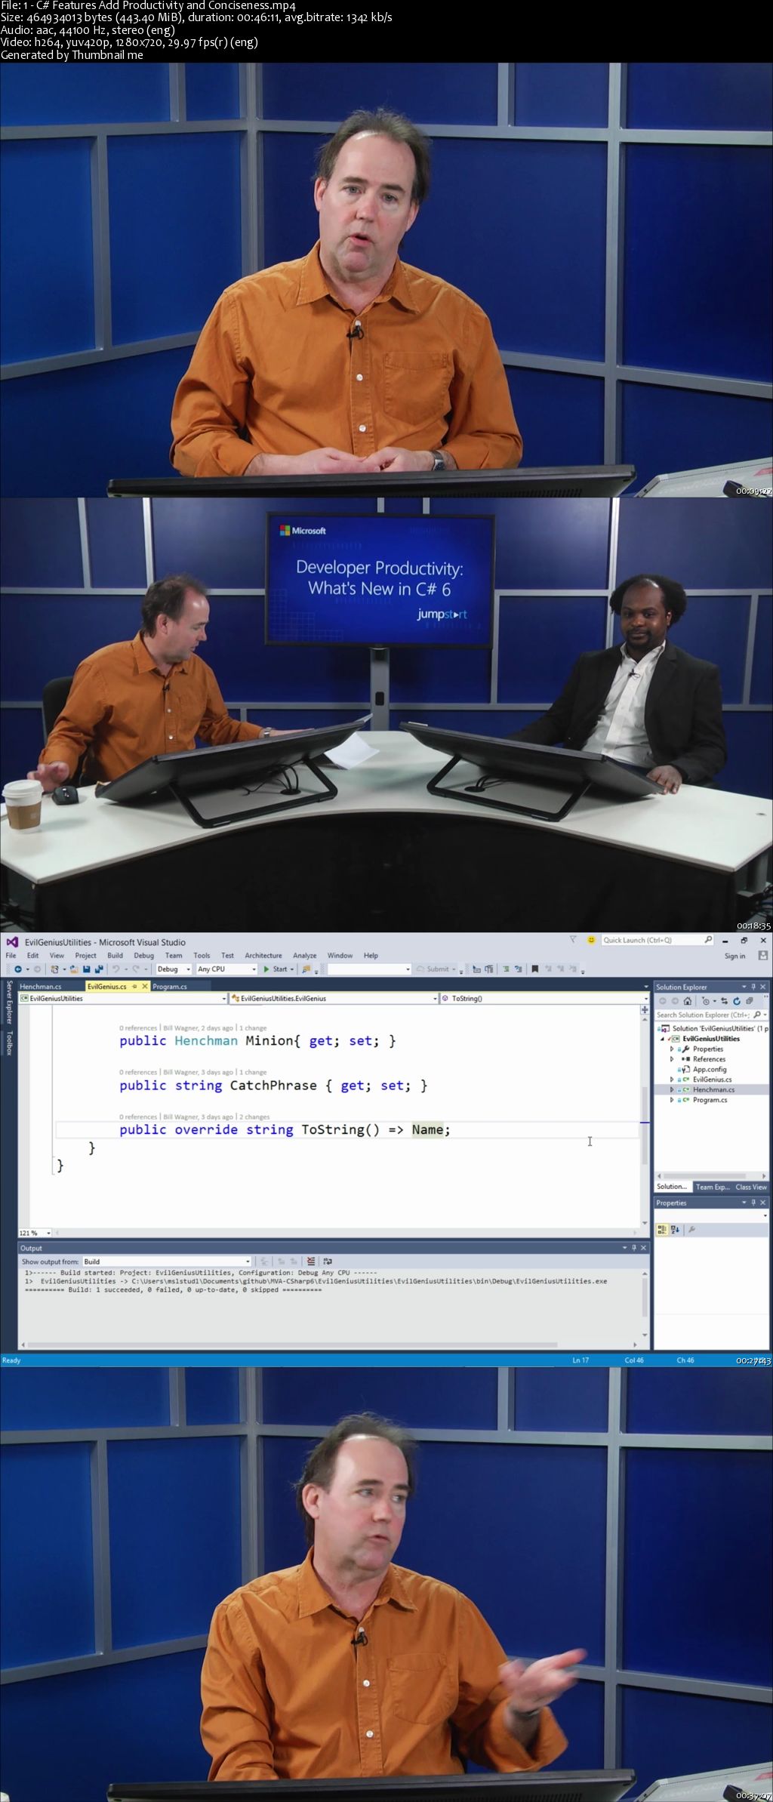
Task: Click the Visual Studio logo icon
Action: [x=12, y=942]
